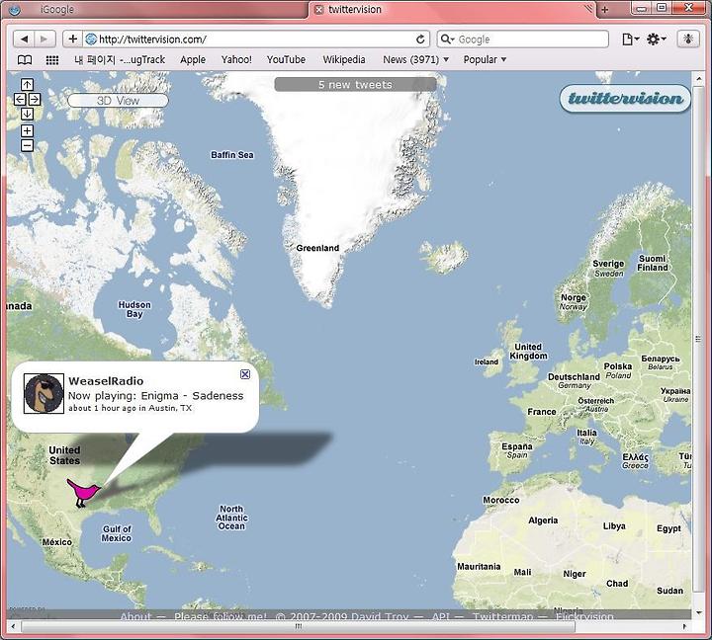Go back with the browser back arrow
The height and width of the screenshot is (640, 712).
tap(24, 39)
